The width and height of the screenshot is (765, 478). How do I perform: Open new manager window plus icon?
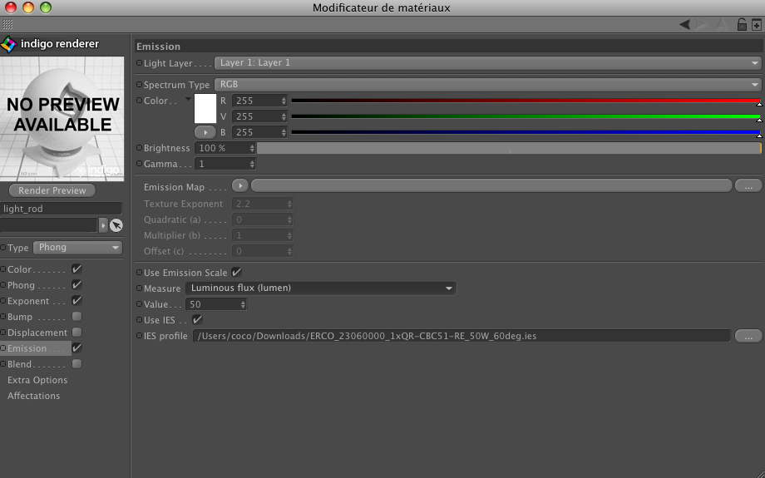[756, 25]
